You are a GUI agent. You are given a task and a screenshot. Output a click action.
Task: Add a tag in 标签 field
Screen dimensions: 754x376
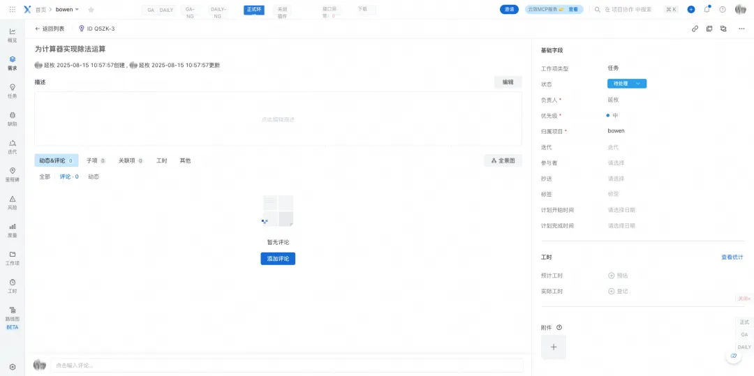[x=613, y=194]
